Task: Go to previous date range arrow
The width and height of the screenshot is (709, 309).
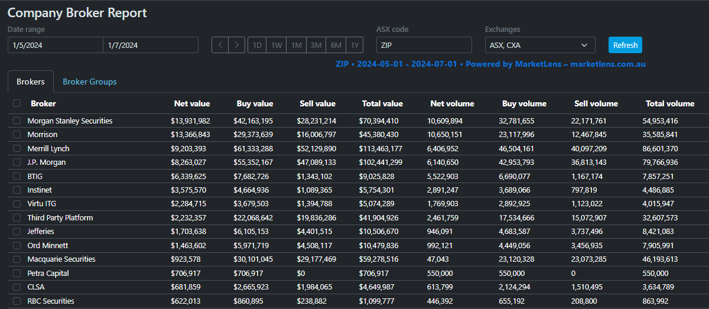Action: pos(220,45)
